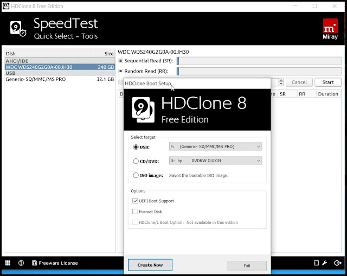Click the Start button in SpeedTest
The image size is (347, 276).
[328, 82]
